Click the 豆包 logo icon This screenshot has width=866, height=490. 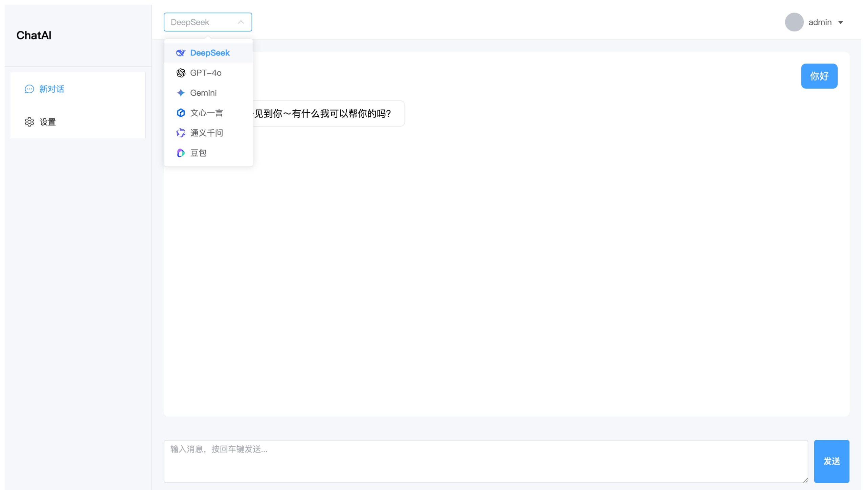coord(181,153)
